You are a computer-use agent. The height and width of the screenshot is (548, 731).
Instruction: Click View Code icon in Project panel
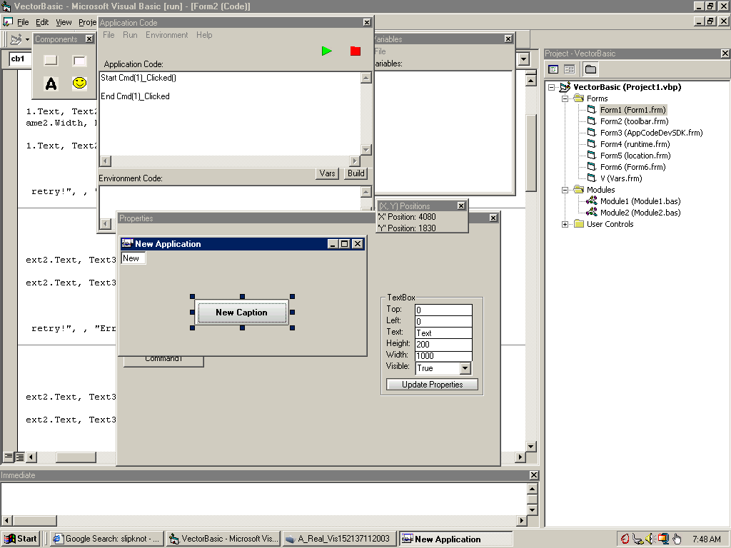pos(553,69)
